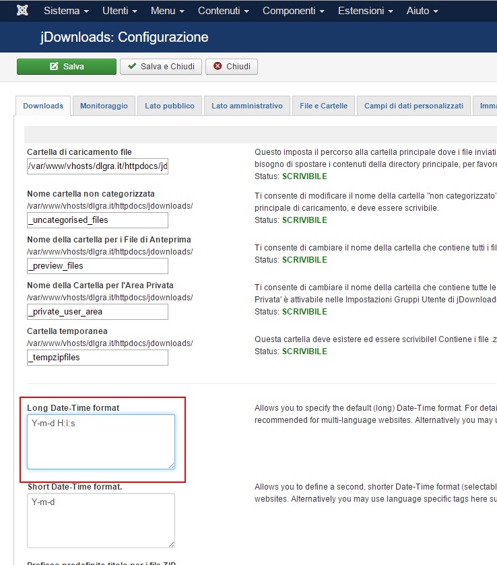497x565 pixels.
Task: Click the Joomla logo icon
Action: pos(22,10)
